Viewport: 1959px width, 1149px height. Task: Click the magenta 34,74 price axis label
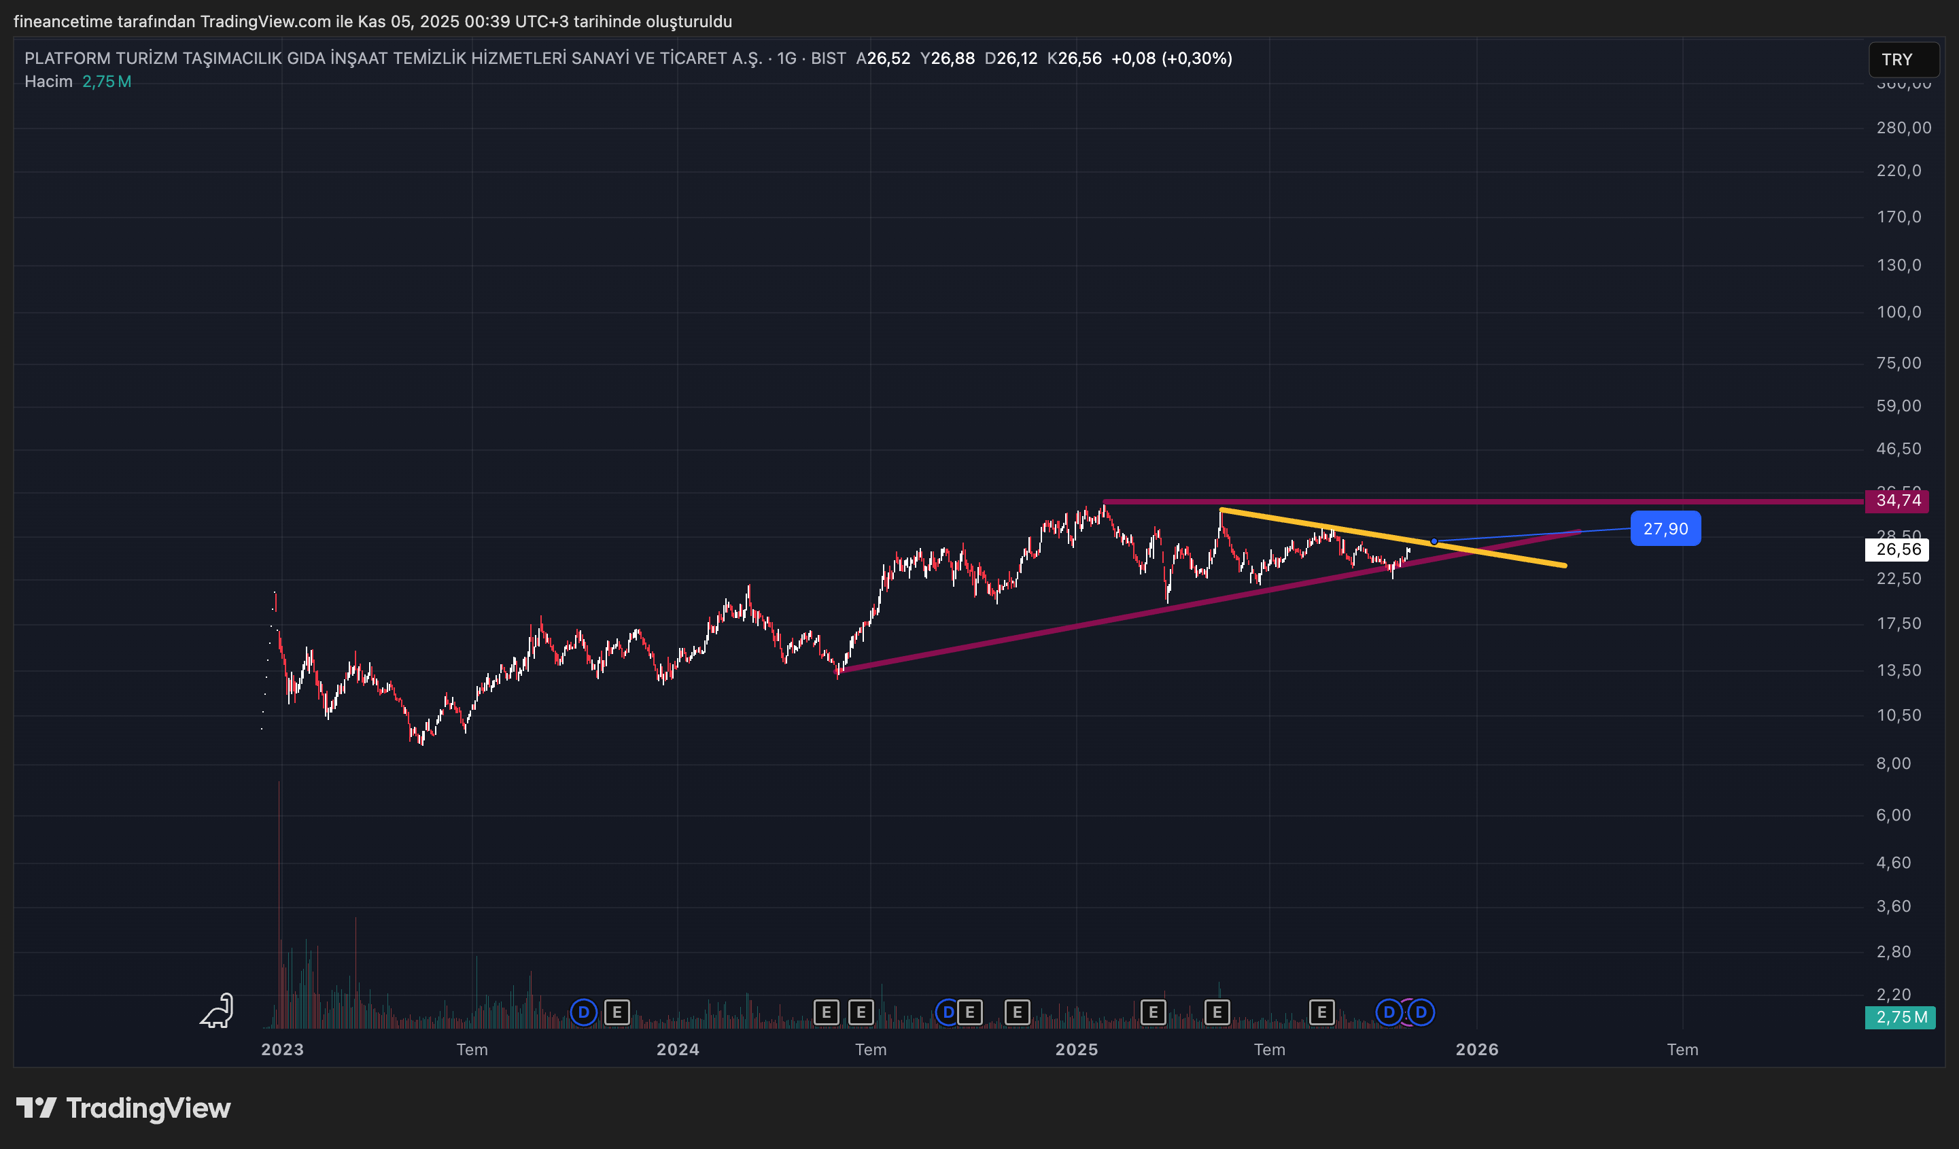click(x=1897, y=500)
